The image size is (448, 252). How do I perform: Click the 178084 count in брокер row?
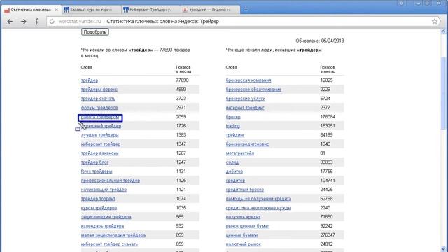pyautogui.click(x=328, y=117)
